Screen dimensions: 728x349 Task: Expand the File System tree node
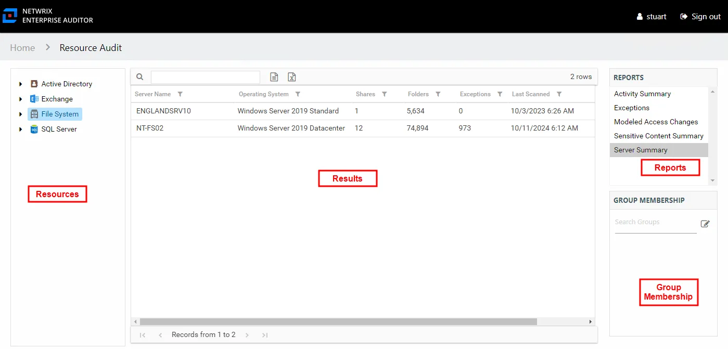pyautogui.click(x=20, y=114)
